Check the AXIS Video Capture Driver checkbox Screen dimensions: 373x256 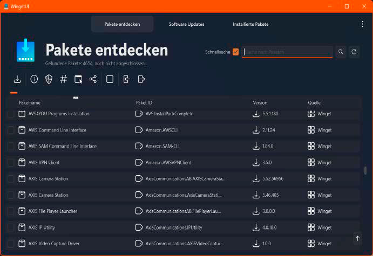point(11,244)
